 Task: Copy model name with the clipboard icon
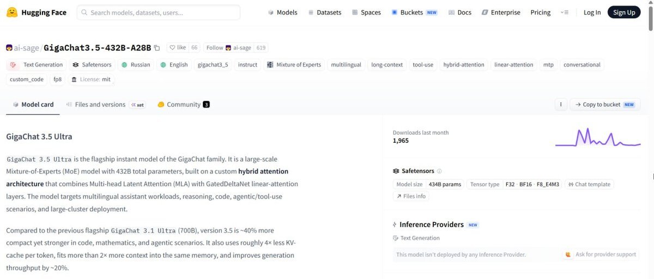click(x=157, y=48)
